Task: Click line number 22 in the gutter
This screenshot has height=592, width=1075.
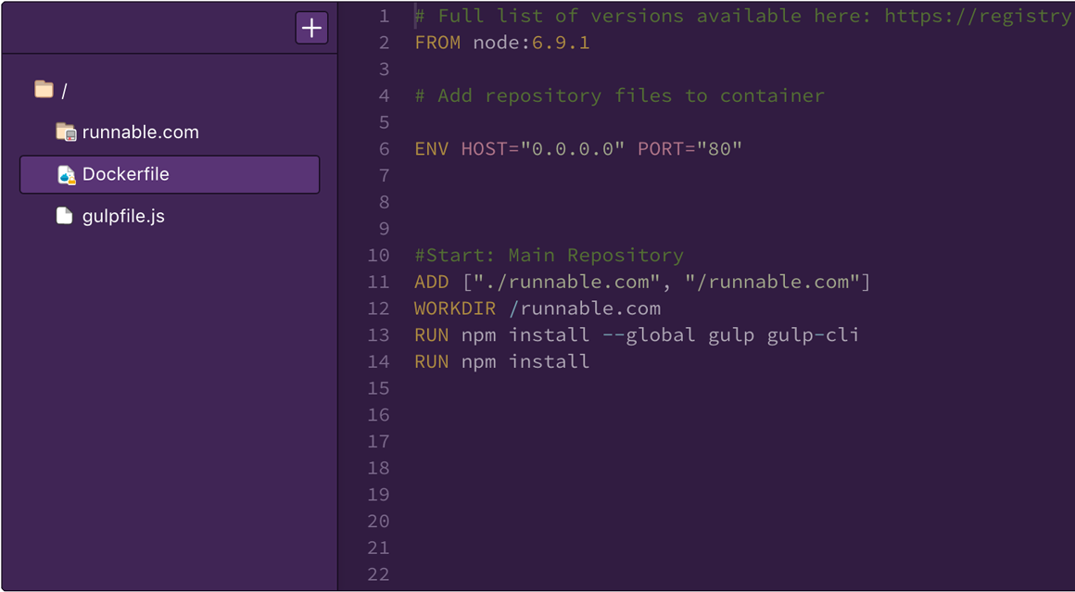Action: (378, 574)
